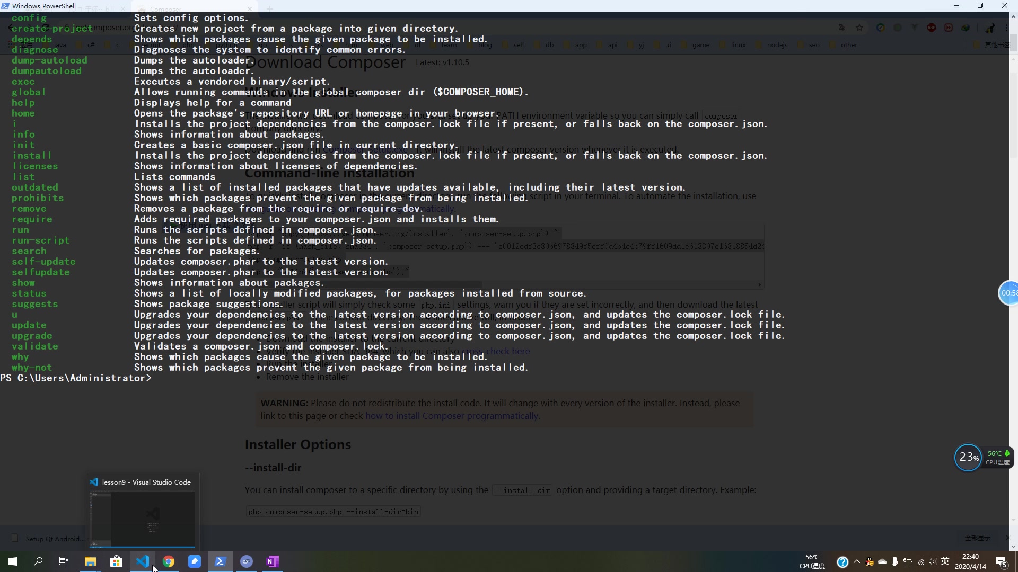Open the 'seo' bookmarks folder
Screen dimensions: 1018x572
pos(809,45)
